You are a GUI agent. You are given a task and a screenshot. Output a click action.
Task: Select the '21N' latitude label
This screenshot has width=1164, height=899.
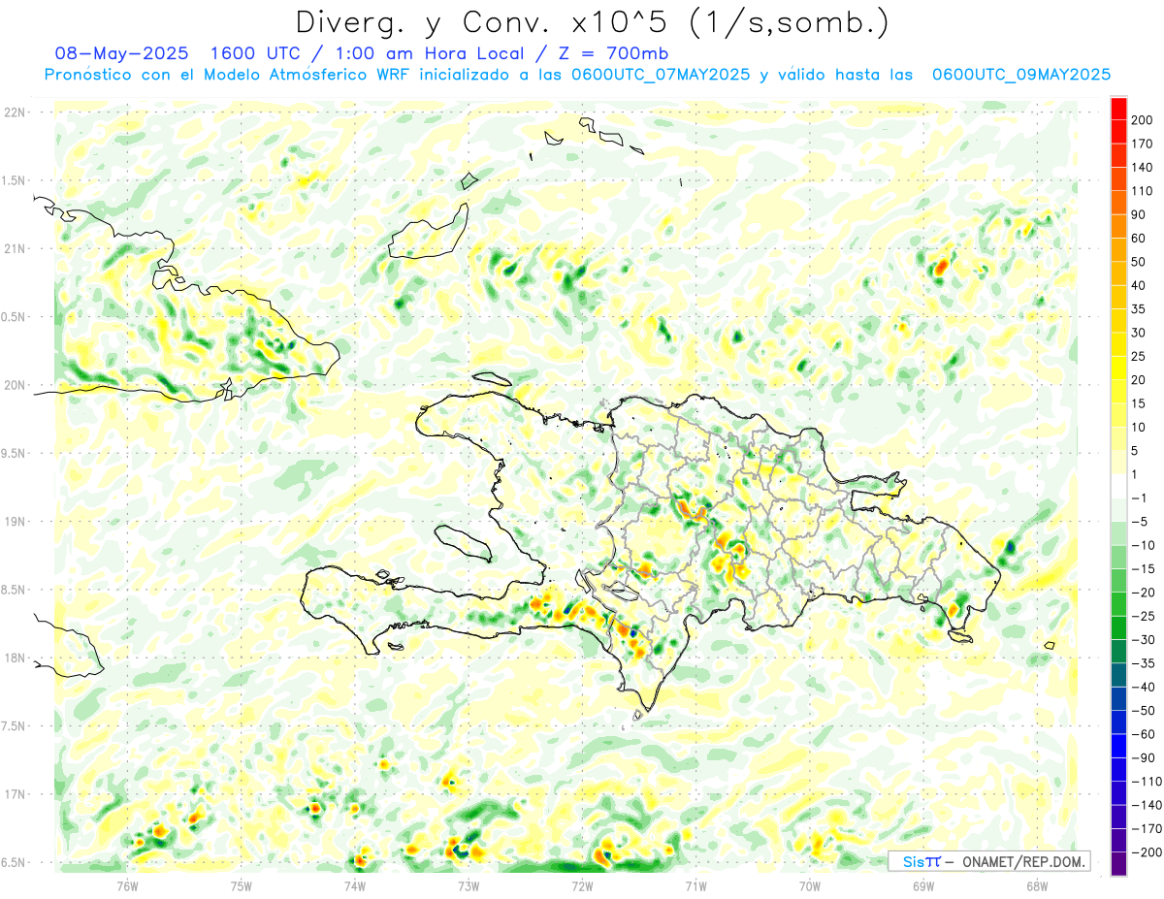point(15,248)
